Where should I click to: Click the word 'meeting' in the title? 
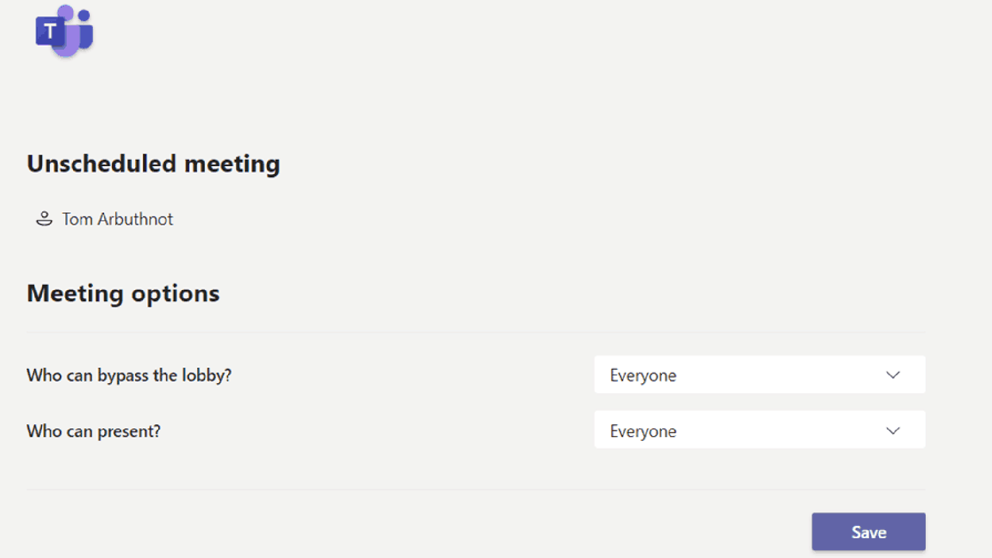pyautogui.click(x=232, y=164)
